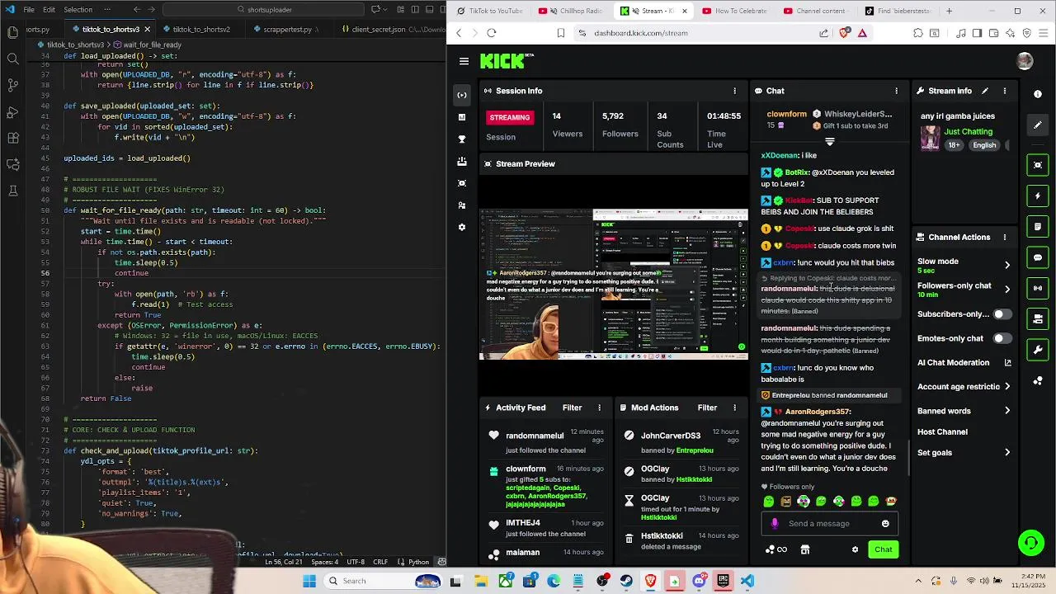Viewport: 1056px width, 594px height.
Task: Switch to tiktok_to_shorts2 editor tab
Action: coord(200,29)
